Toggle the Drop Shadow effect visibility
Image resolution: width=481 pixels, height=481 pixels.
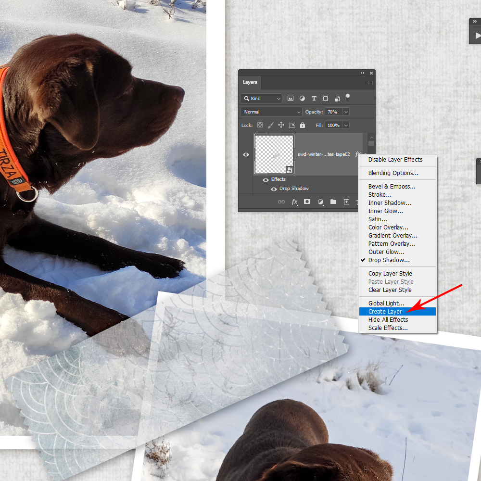coord(274,189)
